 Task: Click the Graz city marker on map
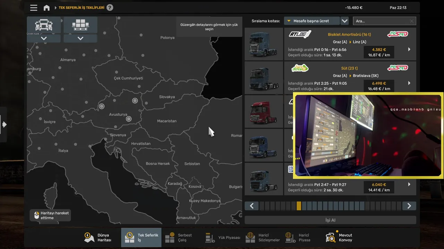pos(129,119)
